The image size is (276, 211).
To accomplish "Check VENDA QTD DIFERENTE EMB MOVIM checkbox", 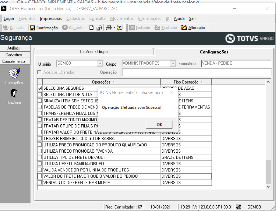I will click(40, 182).
